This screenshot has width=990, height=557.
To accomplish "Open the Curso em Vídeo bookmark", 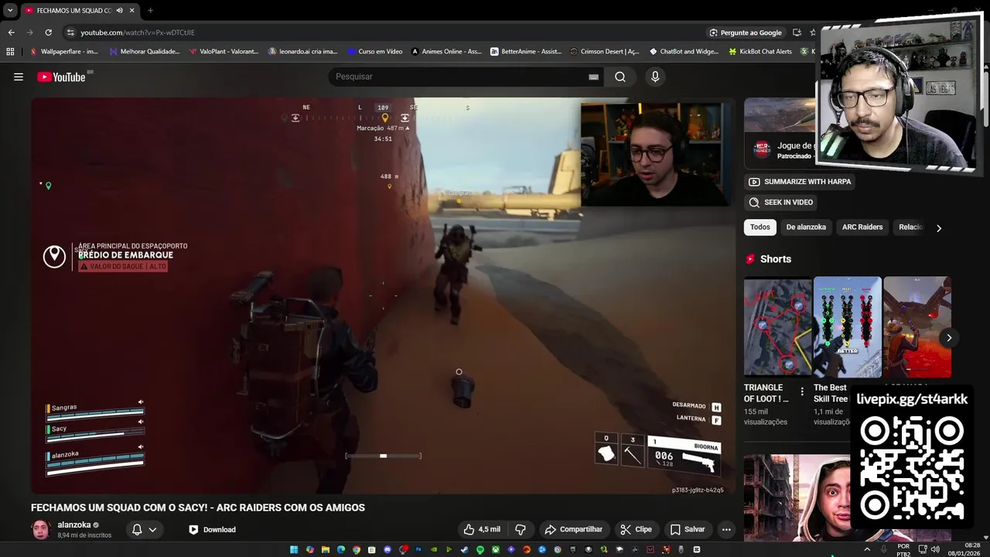I will 375,51.
